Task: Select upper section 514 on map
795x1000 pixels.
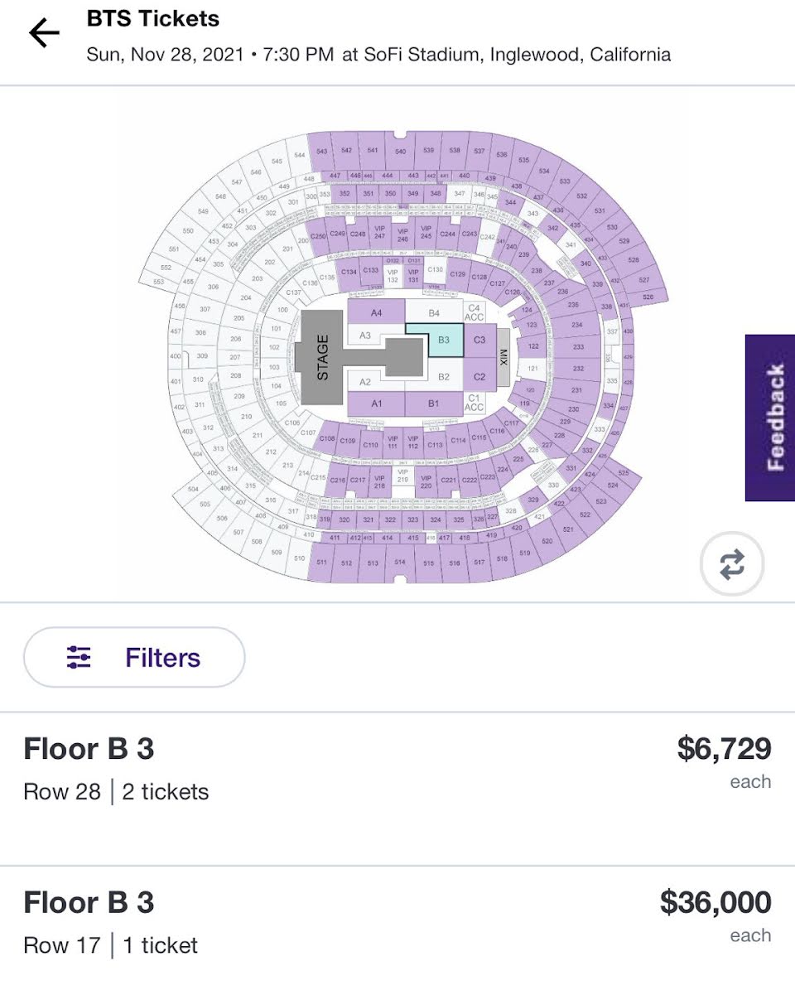Action: tap(400, 563)
